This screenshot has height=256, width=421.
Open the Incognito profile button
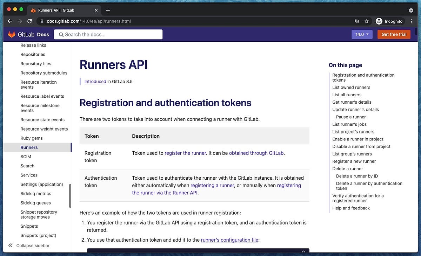click(x=389, y=21)
